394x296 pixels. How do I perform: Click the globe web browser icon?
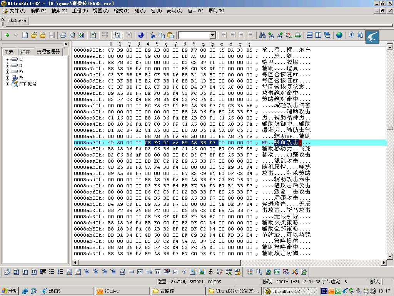[339, 35]
